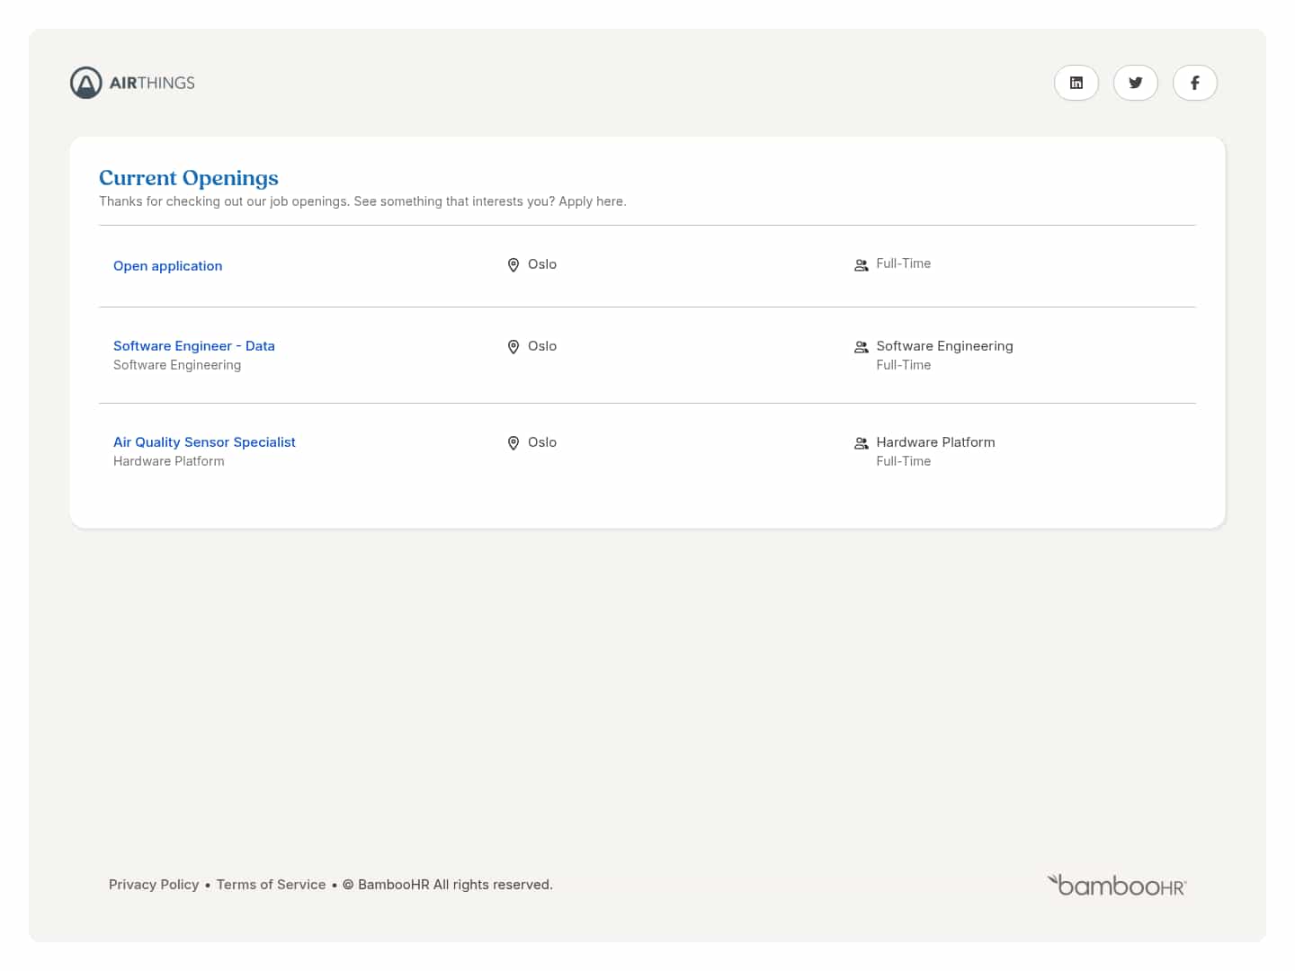Click the BambooHR logo in footer
The height and width of the screenshot is (971, 1295).
[x=1117, y=886]
